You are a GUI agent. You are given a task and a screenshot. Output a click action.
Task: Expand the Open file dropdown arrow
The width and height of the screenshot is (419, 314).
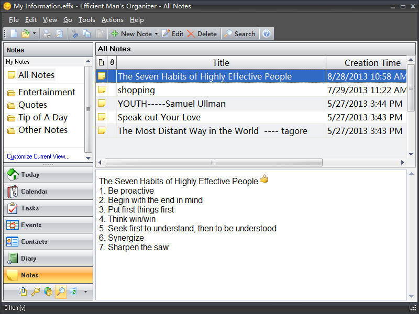coord(34,33)
